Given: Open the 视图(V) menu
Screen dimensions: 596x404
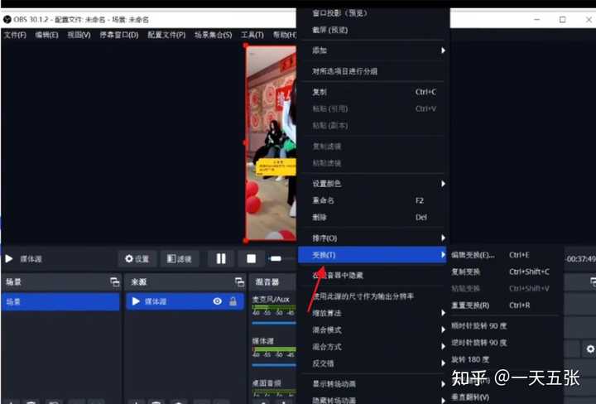Looking at the screenshot, I should pos(79,35).
